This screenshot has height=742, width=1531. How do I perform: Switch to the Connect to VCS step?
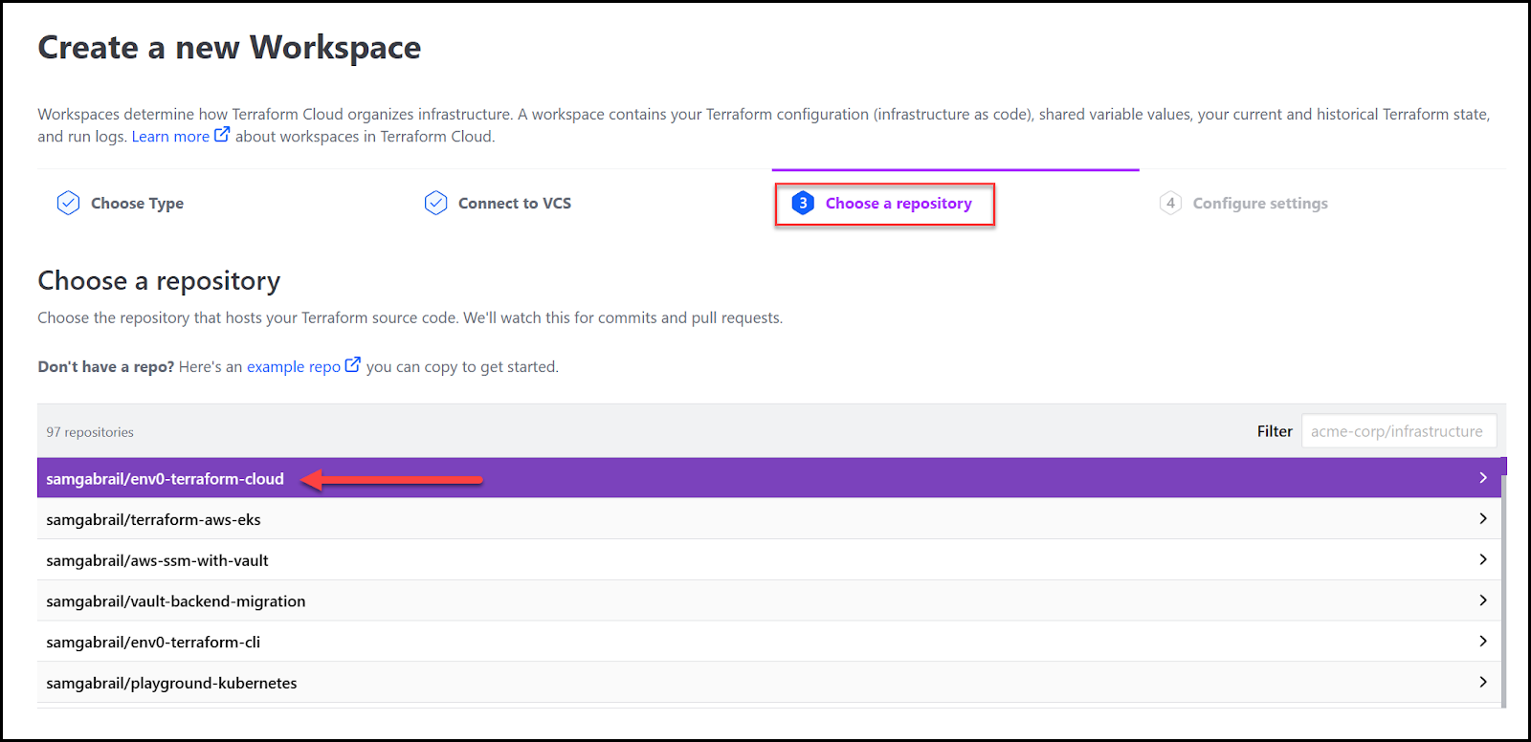515,203
